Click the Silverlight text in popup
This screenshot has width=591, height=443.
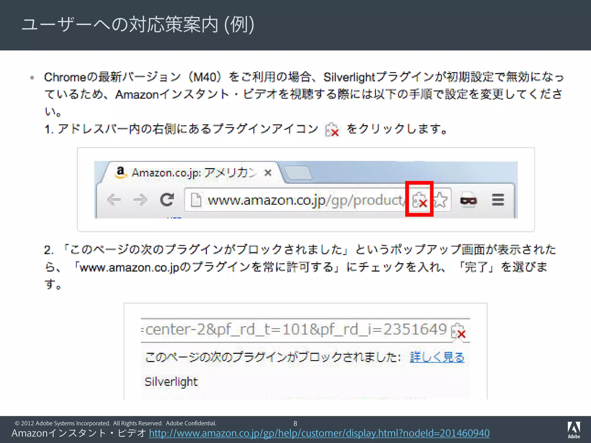(171, 382)
